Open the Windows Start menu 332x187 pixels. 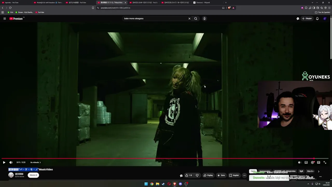tap(146, 184)
